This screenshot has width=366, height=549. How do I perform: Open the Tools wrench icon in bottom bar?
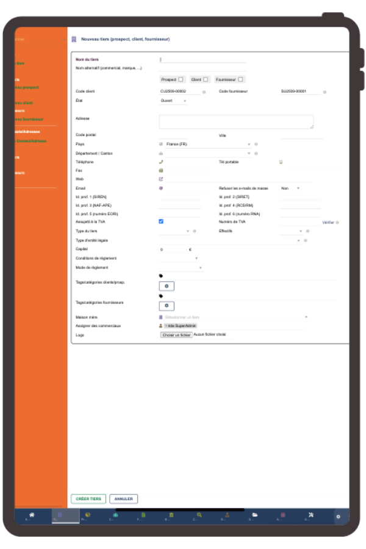[x=311, y=515]
